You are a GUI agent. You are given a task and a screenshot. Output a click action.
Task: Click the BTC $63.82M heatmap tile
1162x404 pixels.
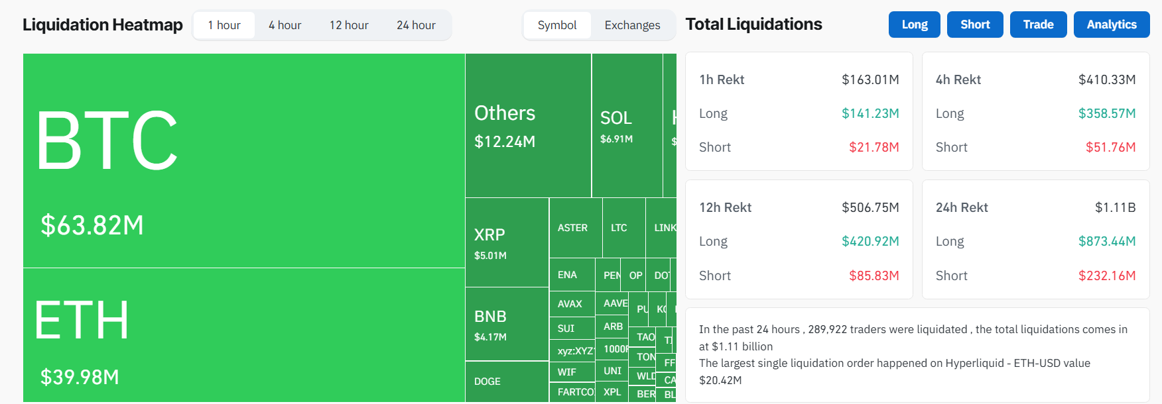243,160
